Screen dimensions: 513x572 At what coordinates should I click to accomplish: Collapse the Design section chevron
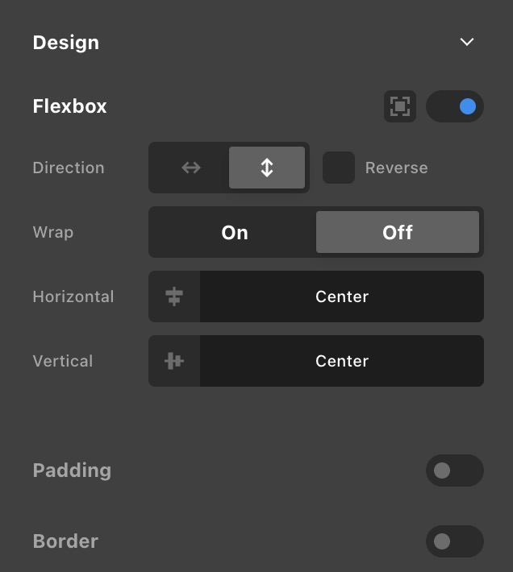[467, 42]
